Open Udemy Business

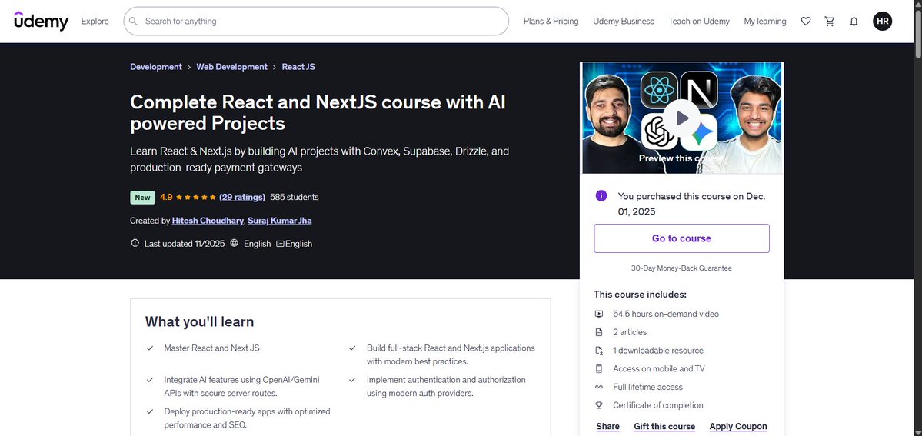click(624, 22)
